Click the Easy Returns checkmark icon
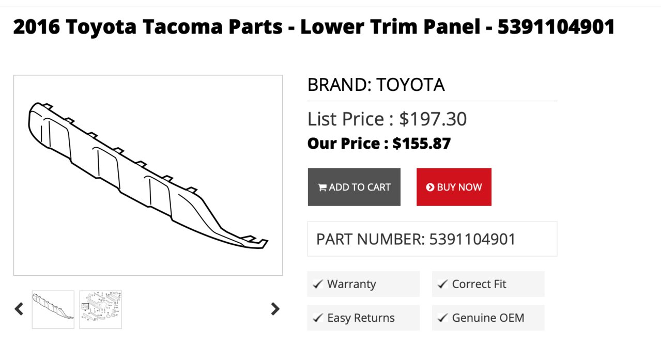This screenshot has height=362, width=661. (x=318, y=318)
